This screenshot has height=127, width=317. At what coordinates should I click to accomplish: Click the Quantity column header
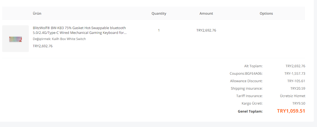(159, 13)
